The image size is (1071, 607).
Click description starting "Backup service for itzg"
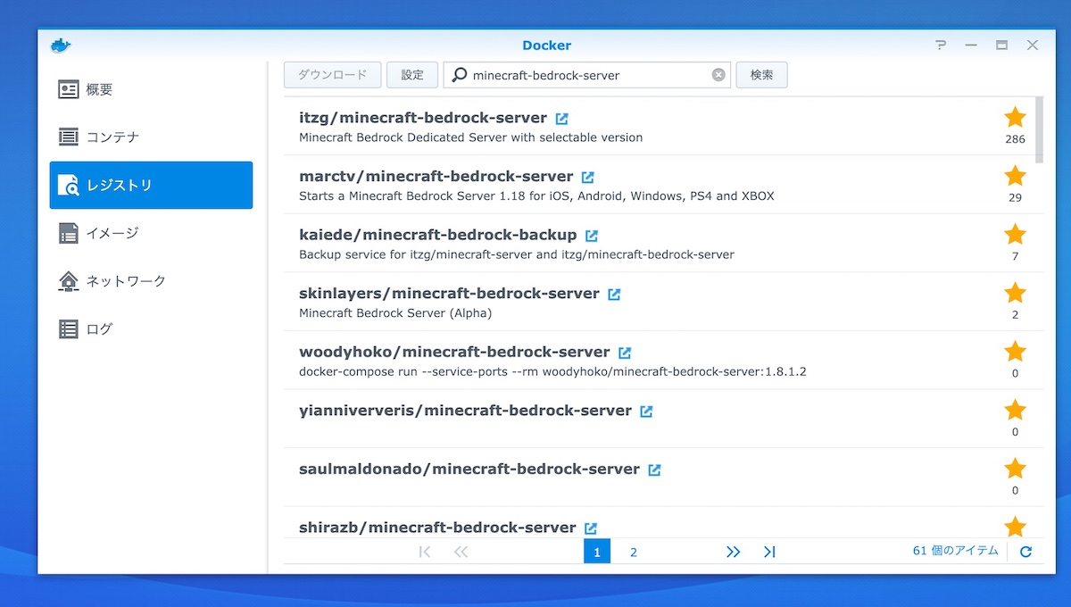click(517, 254)
